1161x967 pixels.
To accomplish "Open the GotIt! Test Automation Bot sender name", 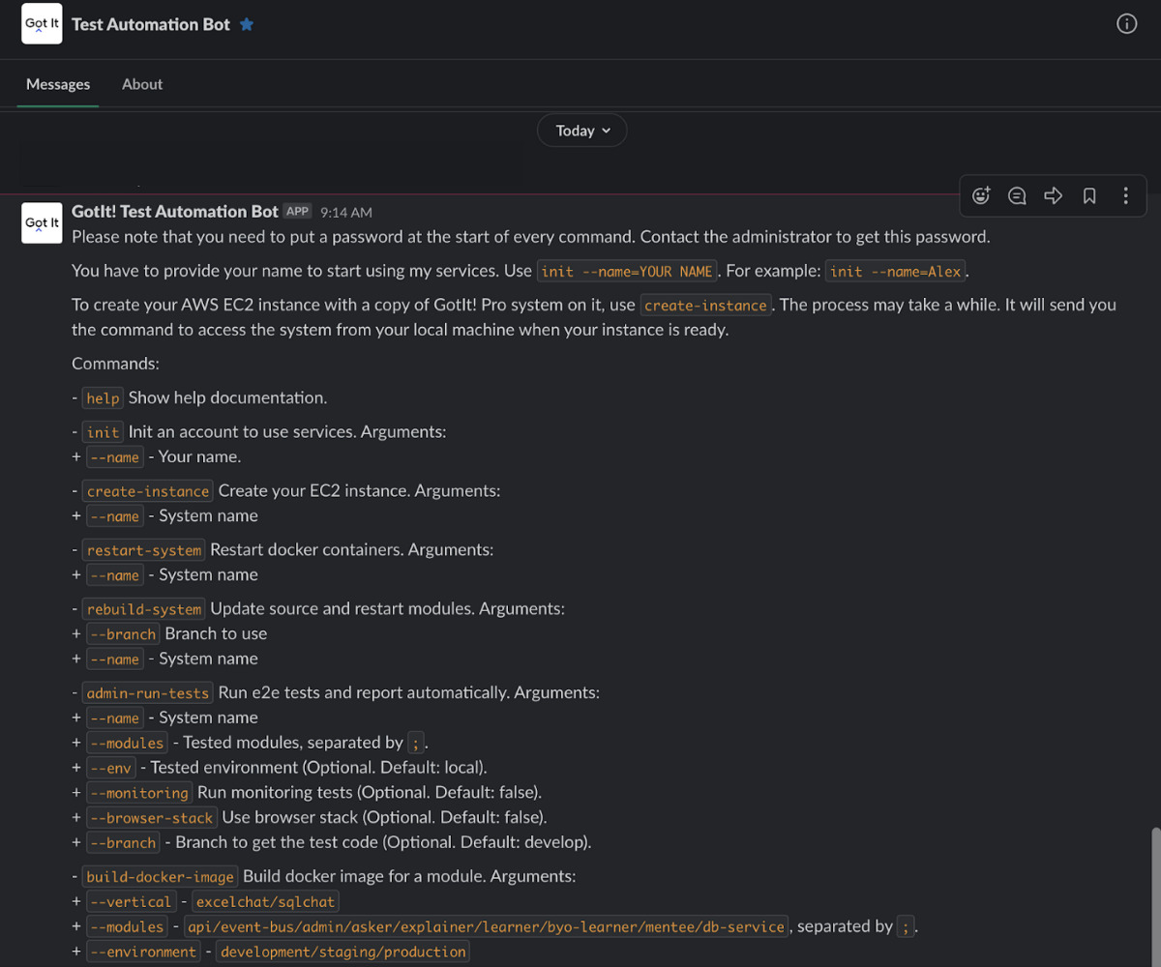I will coord(174,211).
